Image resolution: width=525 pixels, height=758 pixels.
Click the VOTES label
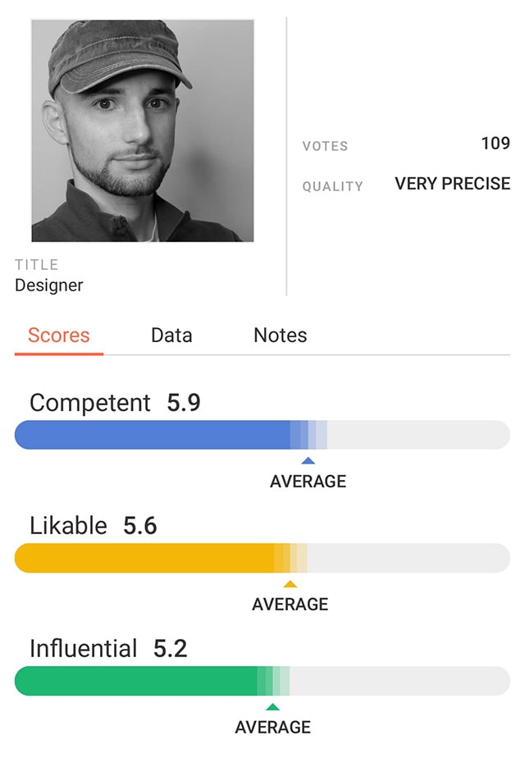[x=325, y=146]
